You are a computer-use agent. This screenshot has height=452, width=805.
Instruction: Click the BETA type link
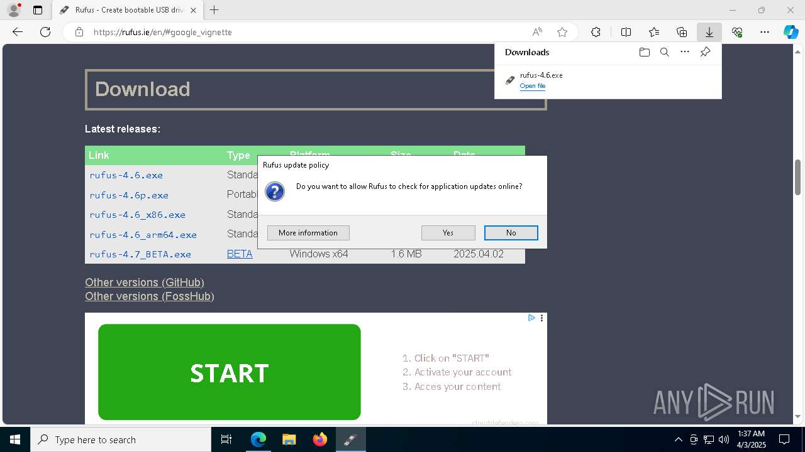click(240, 254)
